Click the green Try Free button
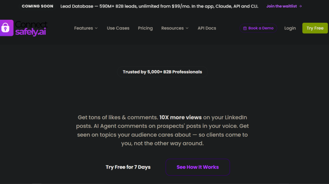This screenshot has width=329, height=184. tap(315, 28)
